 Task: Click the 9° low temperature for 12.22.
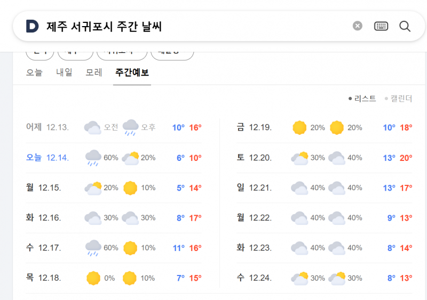[391, 218]
